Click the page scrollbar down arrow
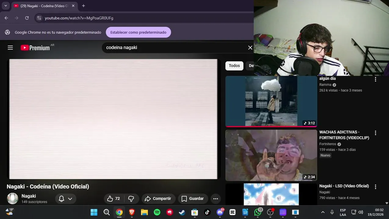This screenshot has height=219, width=389. [x=387, y=203]
